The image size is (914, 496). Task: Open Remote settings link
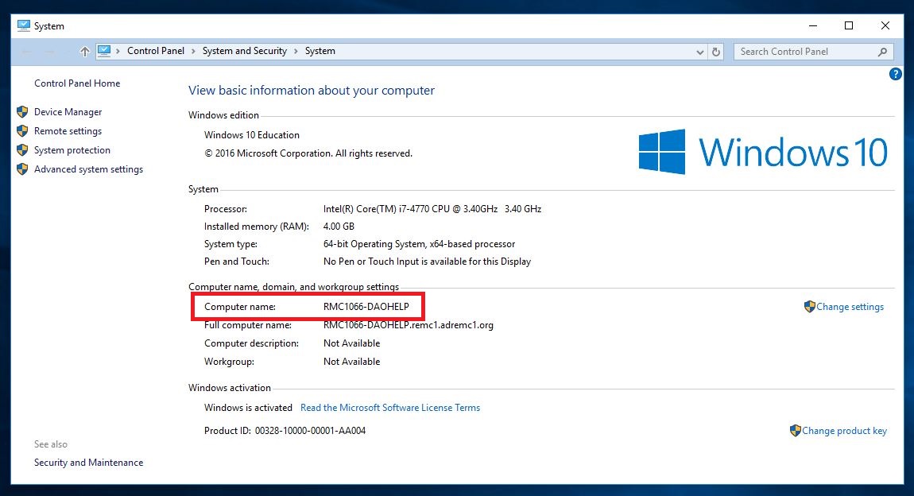point(68,131)
